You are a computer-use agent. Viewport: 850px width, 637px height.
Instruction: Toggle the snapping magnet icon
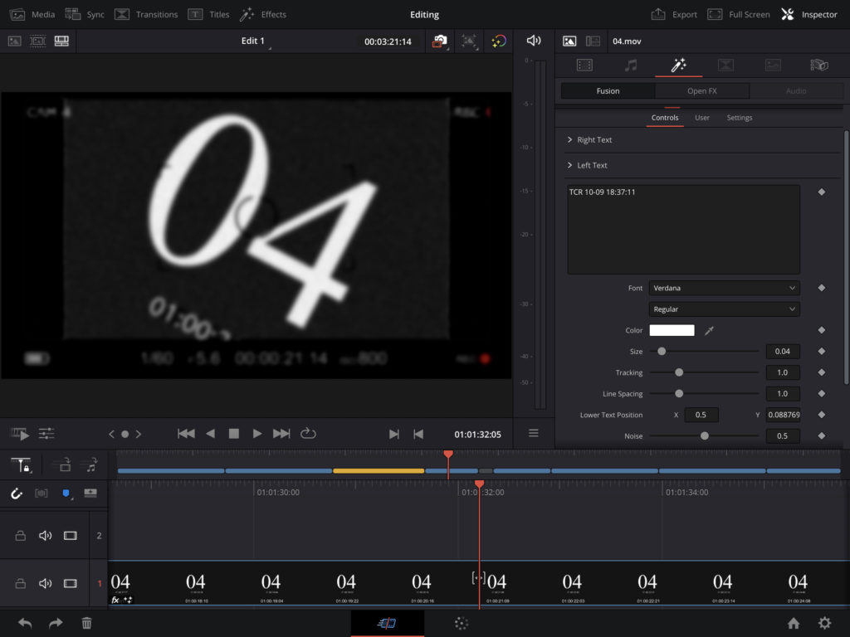pos(17,494)
